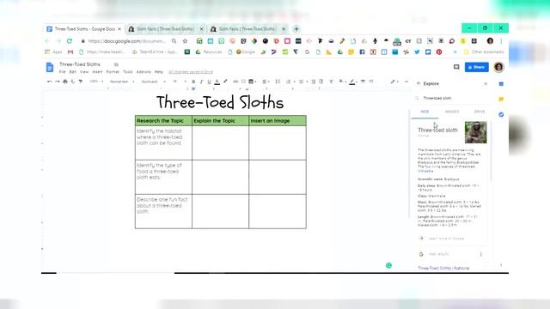Open the Tools menu

coord(128,72)
